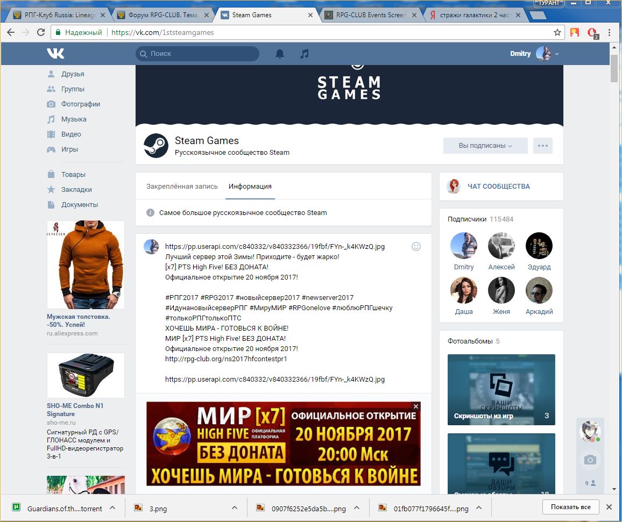The height and width of the screenshot is (522, 622).
Task: Expand Вы подписаны dropdown
Action: pyautogui.click(x=485, y=146)
